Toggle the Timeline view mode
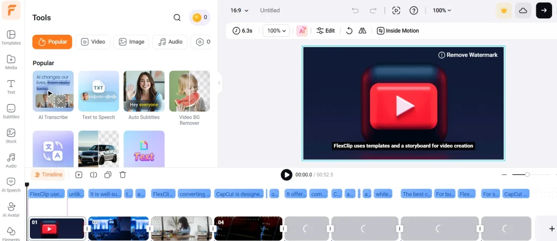The image size is (557, 241). (x=48, y=174)
